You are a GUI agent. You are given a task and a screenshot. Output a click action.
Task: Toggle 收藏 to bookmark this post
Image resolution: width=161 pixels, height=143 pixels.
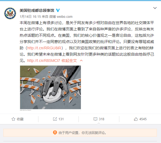click(x=18, y=119)
